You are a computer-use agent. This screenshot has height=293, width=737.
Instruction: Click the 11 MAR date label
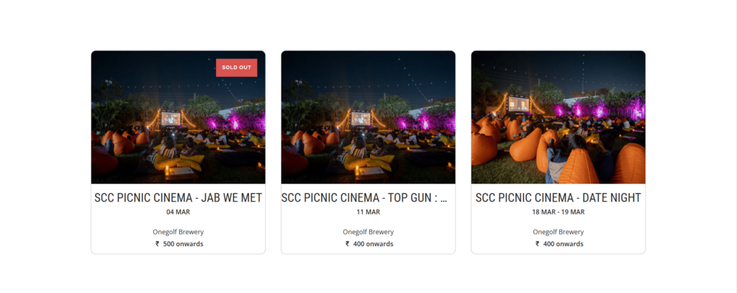[x=368, y=212]
